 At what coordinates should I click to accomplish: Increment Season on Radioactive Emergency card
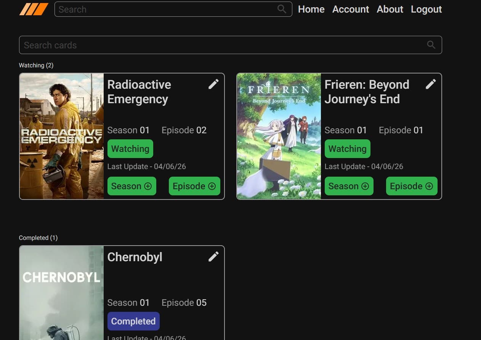coord(132,186)
